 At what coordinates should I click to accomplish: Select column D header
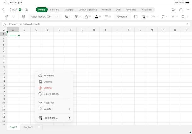(48, 30)
